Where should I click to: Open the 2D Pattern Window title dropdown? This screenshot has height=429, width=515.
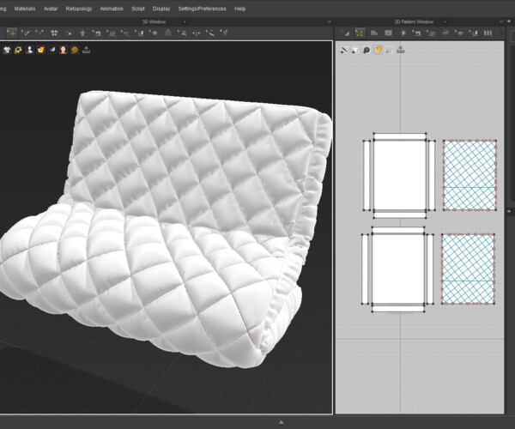pos(420,21)
